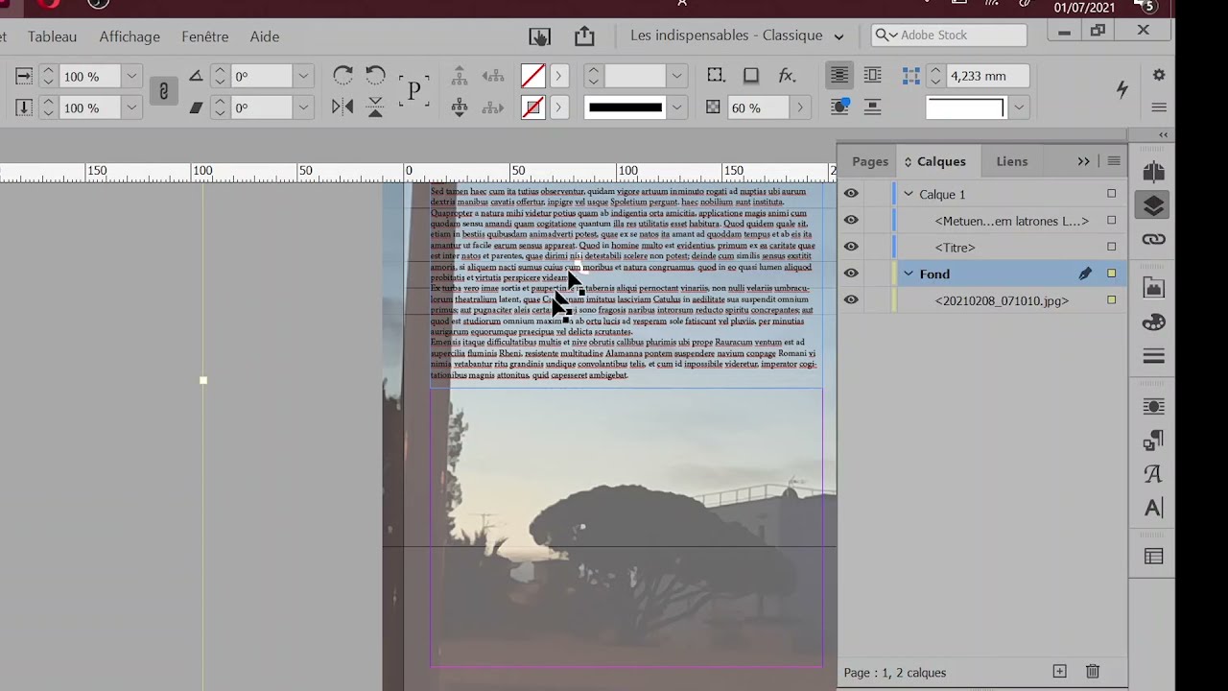
Task: Open the vertical scale 100 % dropdown
Action: [131, 107]
